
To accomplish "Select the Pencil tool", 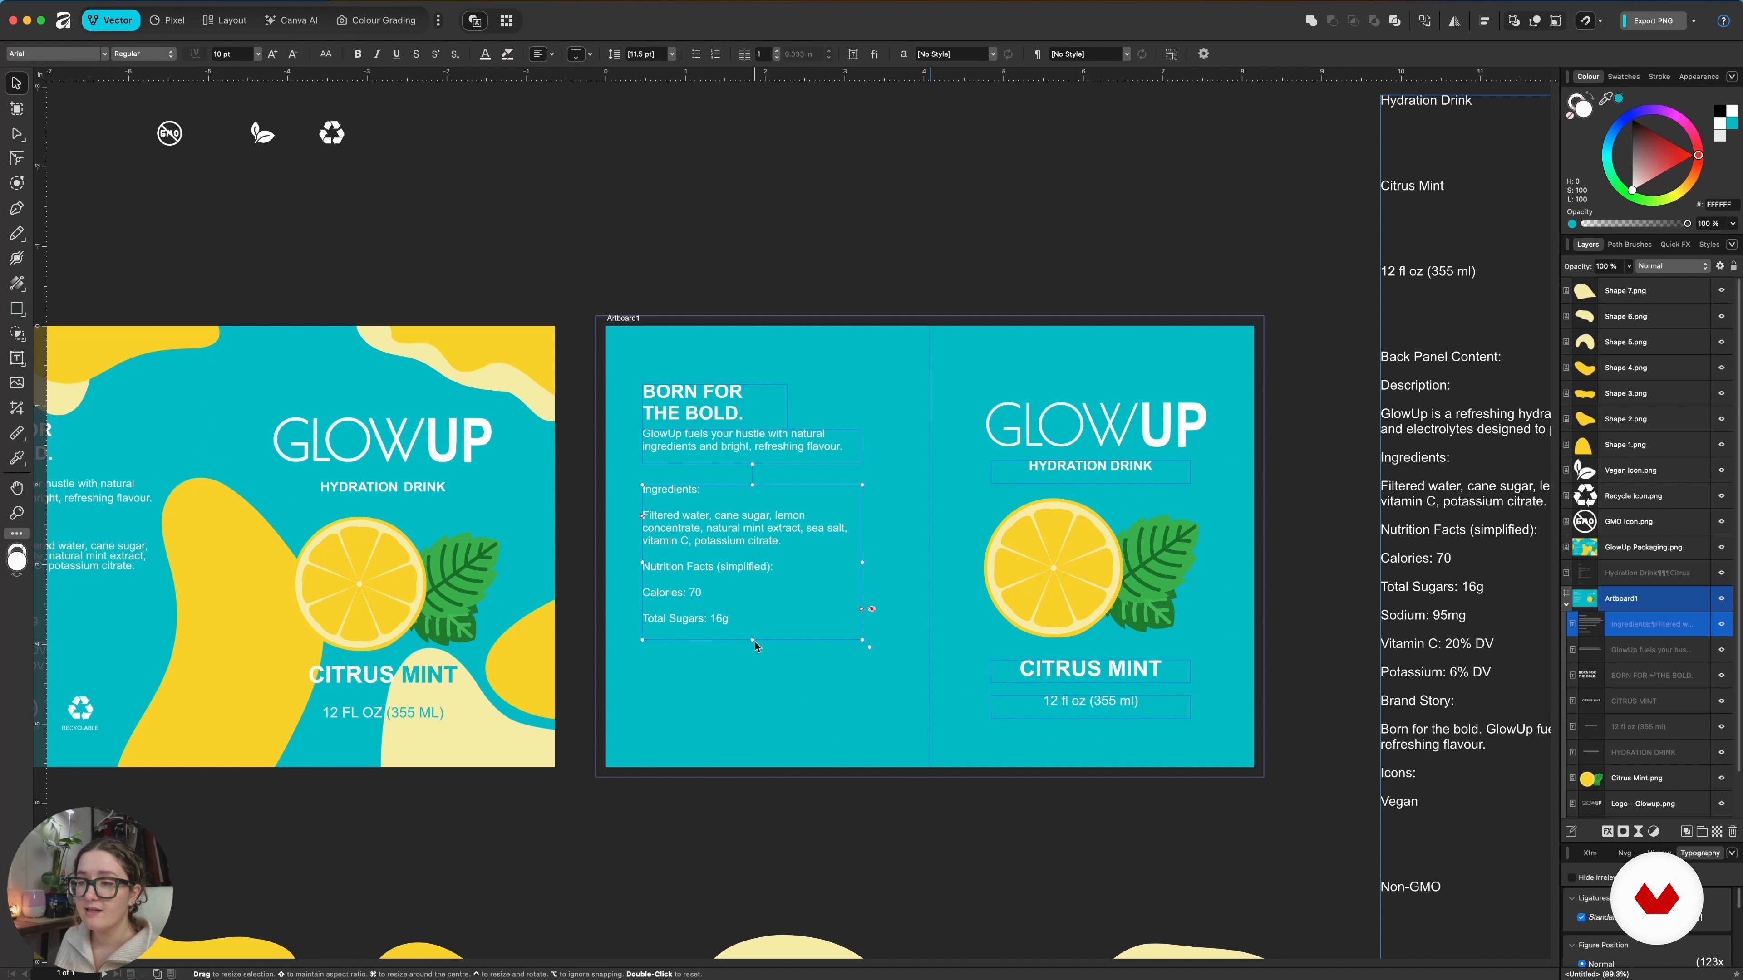I will (16, 233).
